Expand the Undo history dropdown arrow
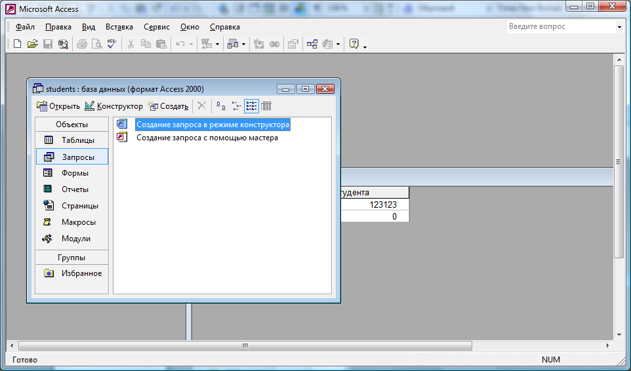 191,44
